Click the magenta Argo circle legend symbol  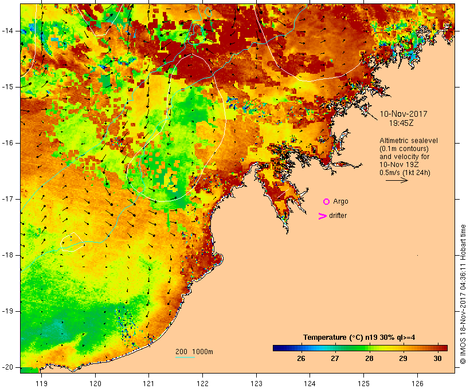coord(327,202)
